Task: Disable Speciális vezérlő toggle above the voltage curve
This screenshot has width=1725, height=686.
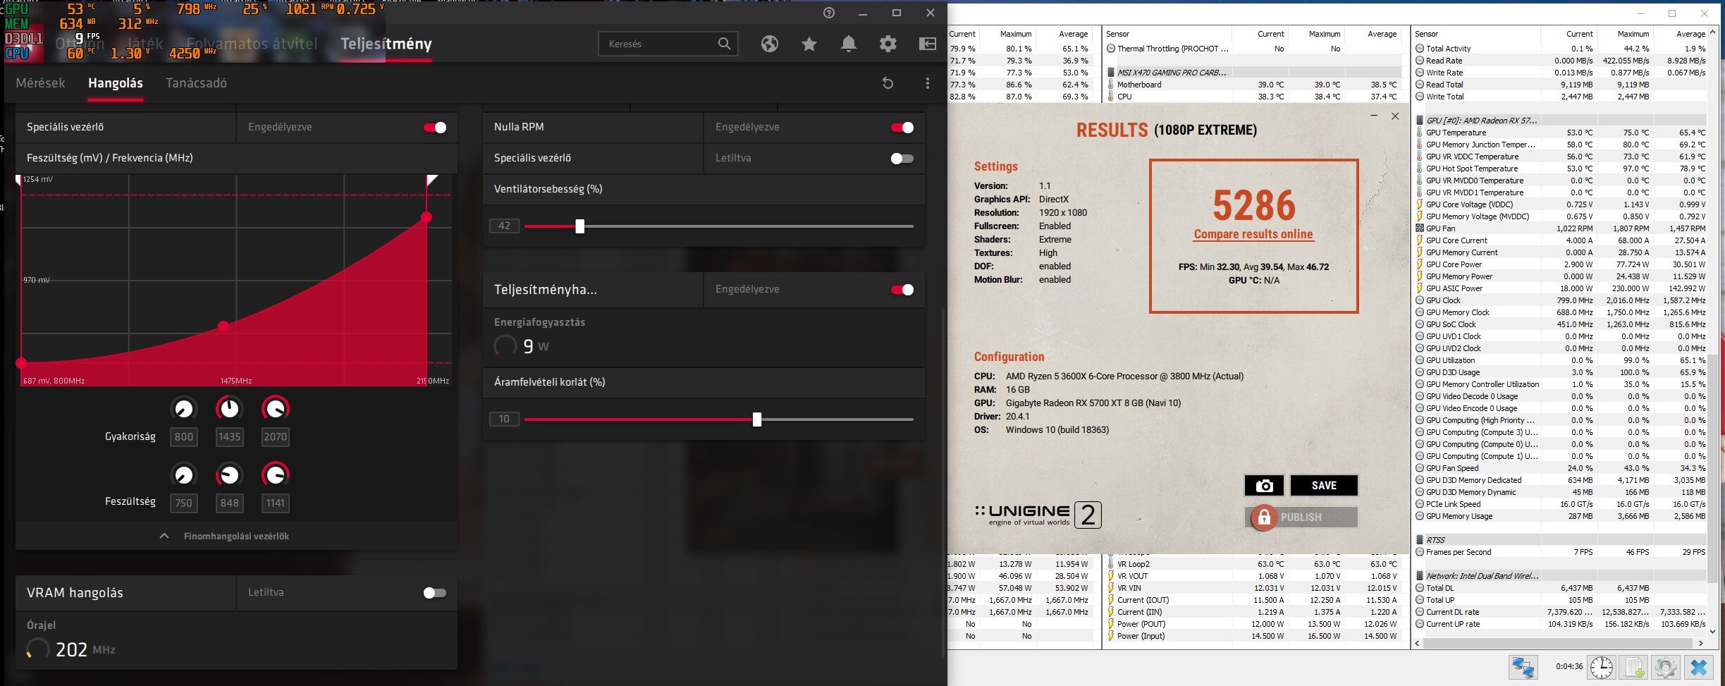Action: (x=435, y=128)
